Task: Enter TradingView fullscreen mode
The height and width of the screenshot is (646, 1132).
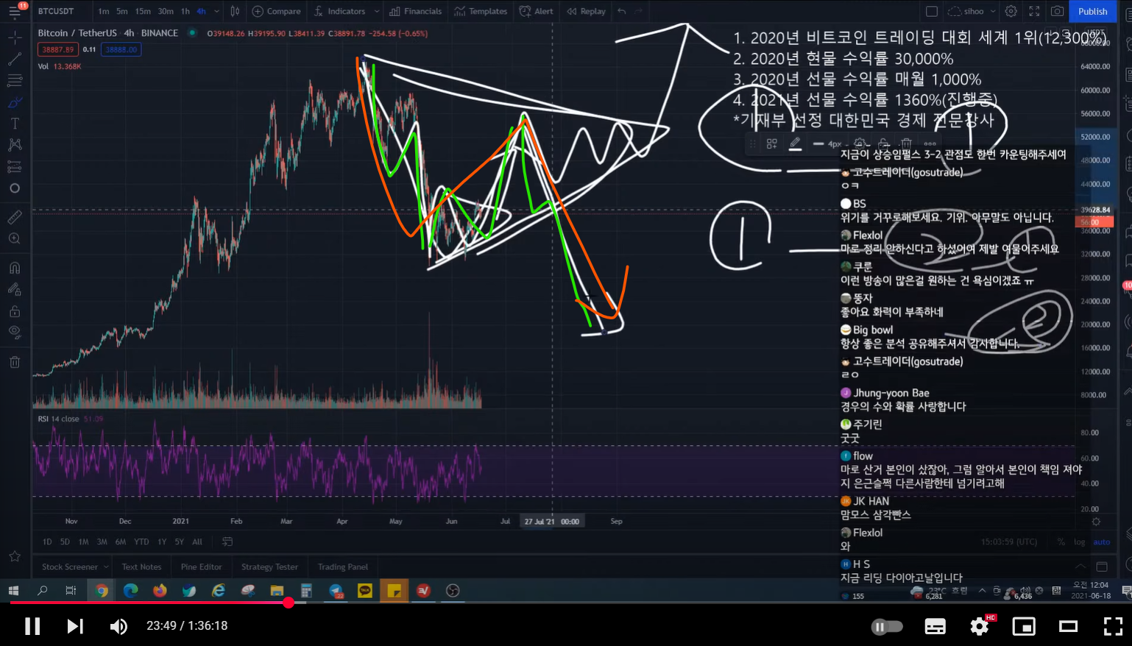Action: [1034, 11]
